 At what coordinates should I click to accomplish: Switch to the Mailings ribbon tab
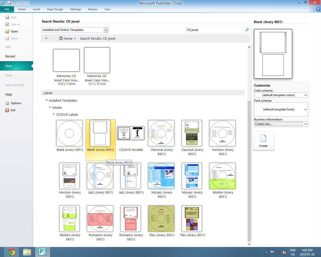[x=75, y=9]
